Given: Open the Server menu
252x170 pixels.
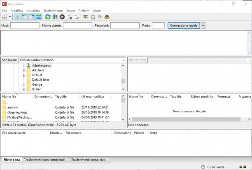Looking at the screenshot, I should [x=70, y=11].
